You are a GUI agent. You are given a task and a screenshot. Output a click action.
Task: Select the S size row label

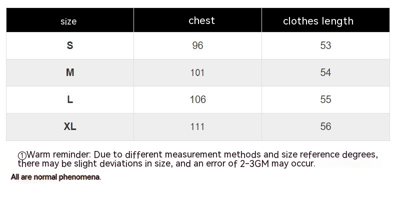click(x=70, y=45)
